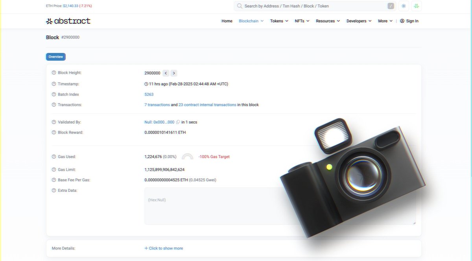
Task: Click the gas usage gauge indicator
Action: (x=188, y=156)
